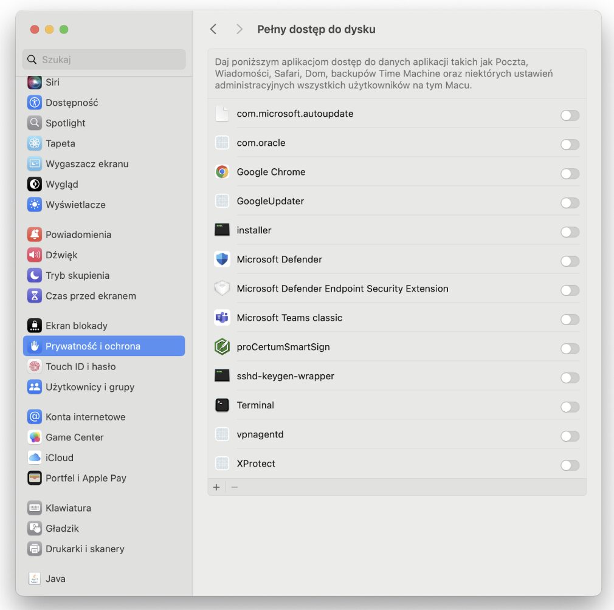This screenshot has height=610, width=614.
Task: Toggle Defender Endpoint Security Extension switch
Action: pos(570,290)
